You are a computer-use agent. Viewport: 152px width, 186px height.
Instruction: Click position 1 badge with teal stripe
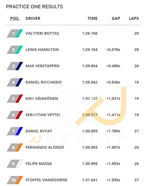pyautogui.click(x=15, y=33)
